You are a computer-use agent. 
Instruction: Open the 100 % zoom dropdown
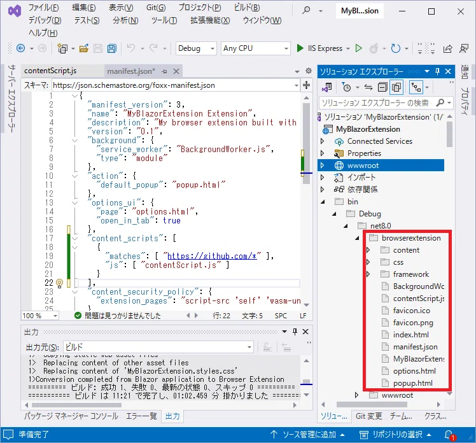coord(55,316)
